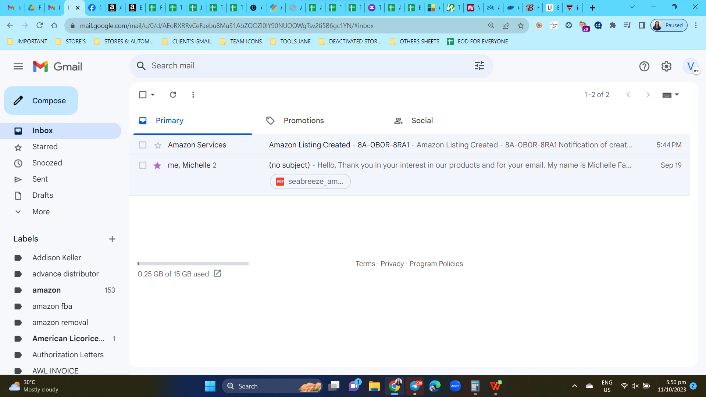The image size is (706, 397).
Task: Click the browser address bar URL
Action: pyautogui.click(x=227, y=25)
